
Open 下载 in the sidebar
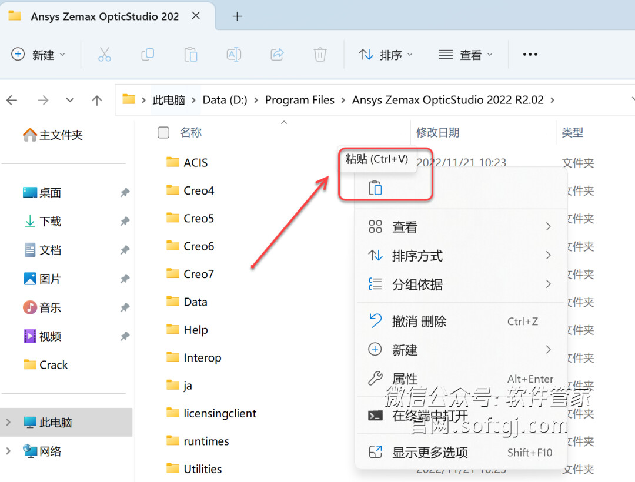[42, 221]
